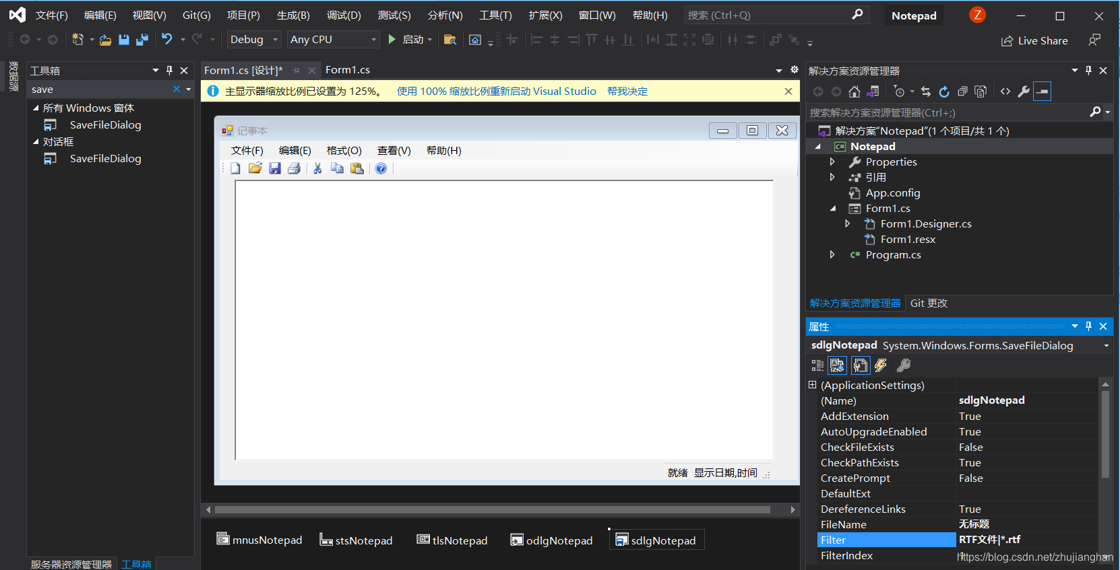Expand the Program.cs node
This screenshot has height=570, width=1120.
(832, 254)
